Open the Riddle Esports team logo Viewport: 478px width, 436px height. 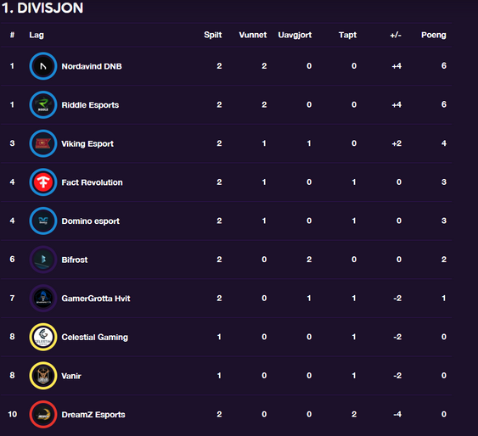[x=43, y=104]
